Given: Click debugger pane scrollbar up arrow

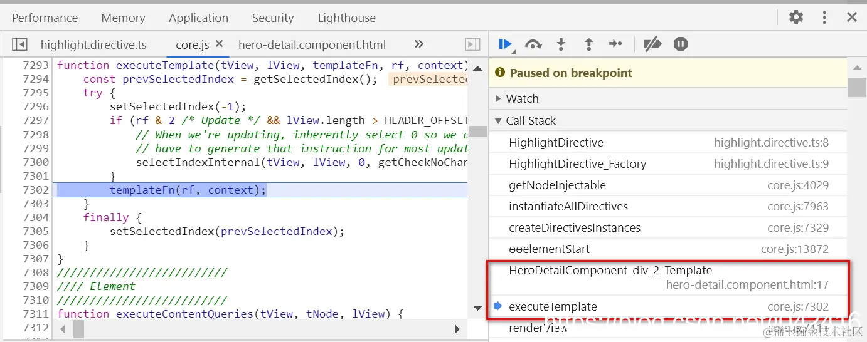Looking at the screenshot, I should tap(857, 66).
